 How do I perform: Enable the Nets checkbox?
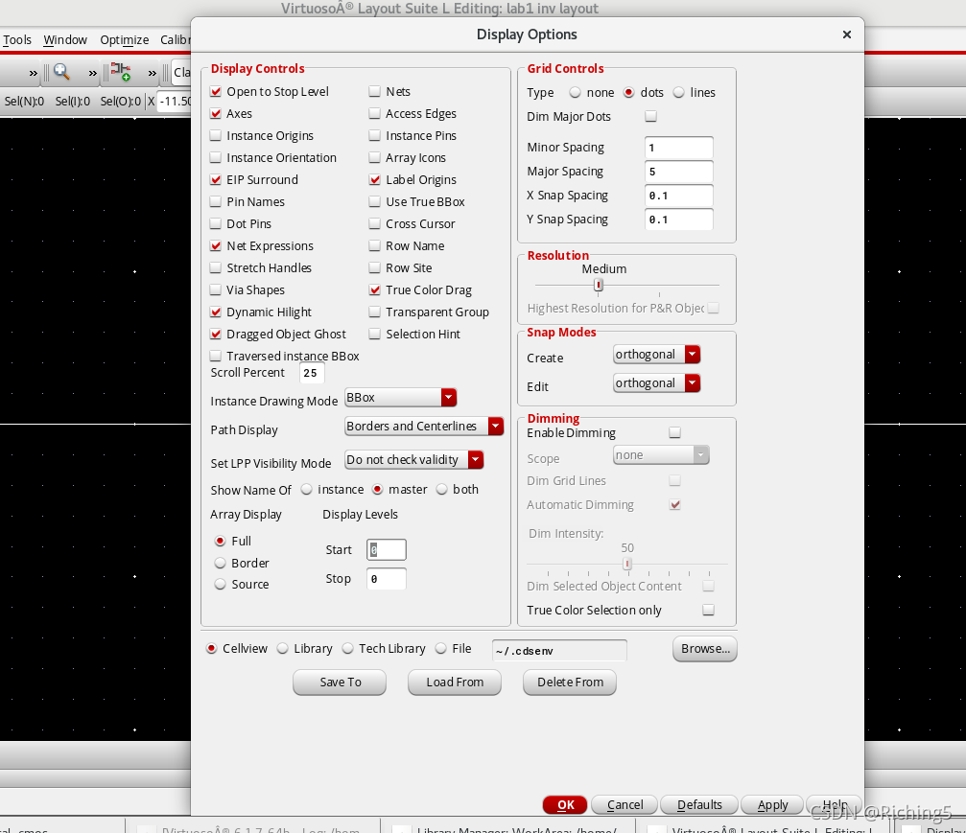coord(376,92)
